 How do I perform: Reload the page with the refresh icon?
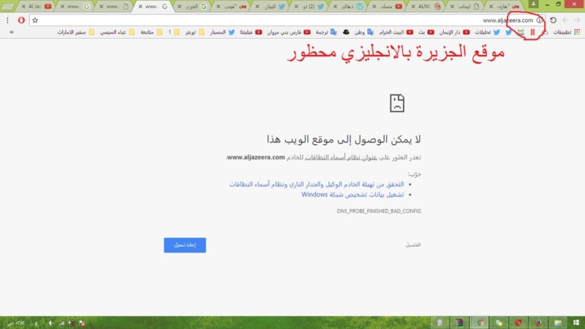pyautogui.click(x=554, y=20)
